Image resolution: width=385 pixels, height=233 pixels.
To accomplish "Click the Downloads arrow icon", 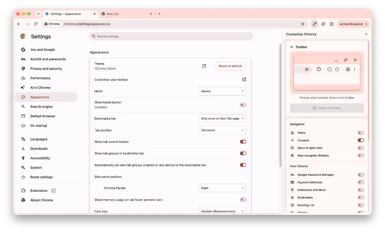I will tap(23, 149).
